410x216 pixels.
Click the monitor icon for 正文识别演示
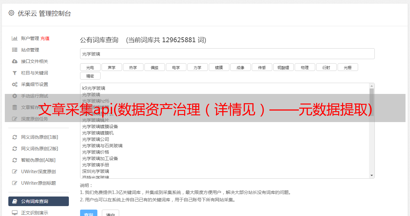(15, 212)
